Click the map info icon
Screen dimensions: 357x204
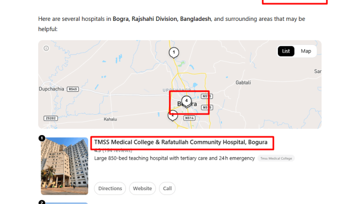click(x=46, y=48)
